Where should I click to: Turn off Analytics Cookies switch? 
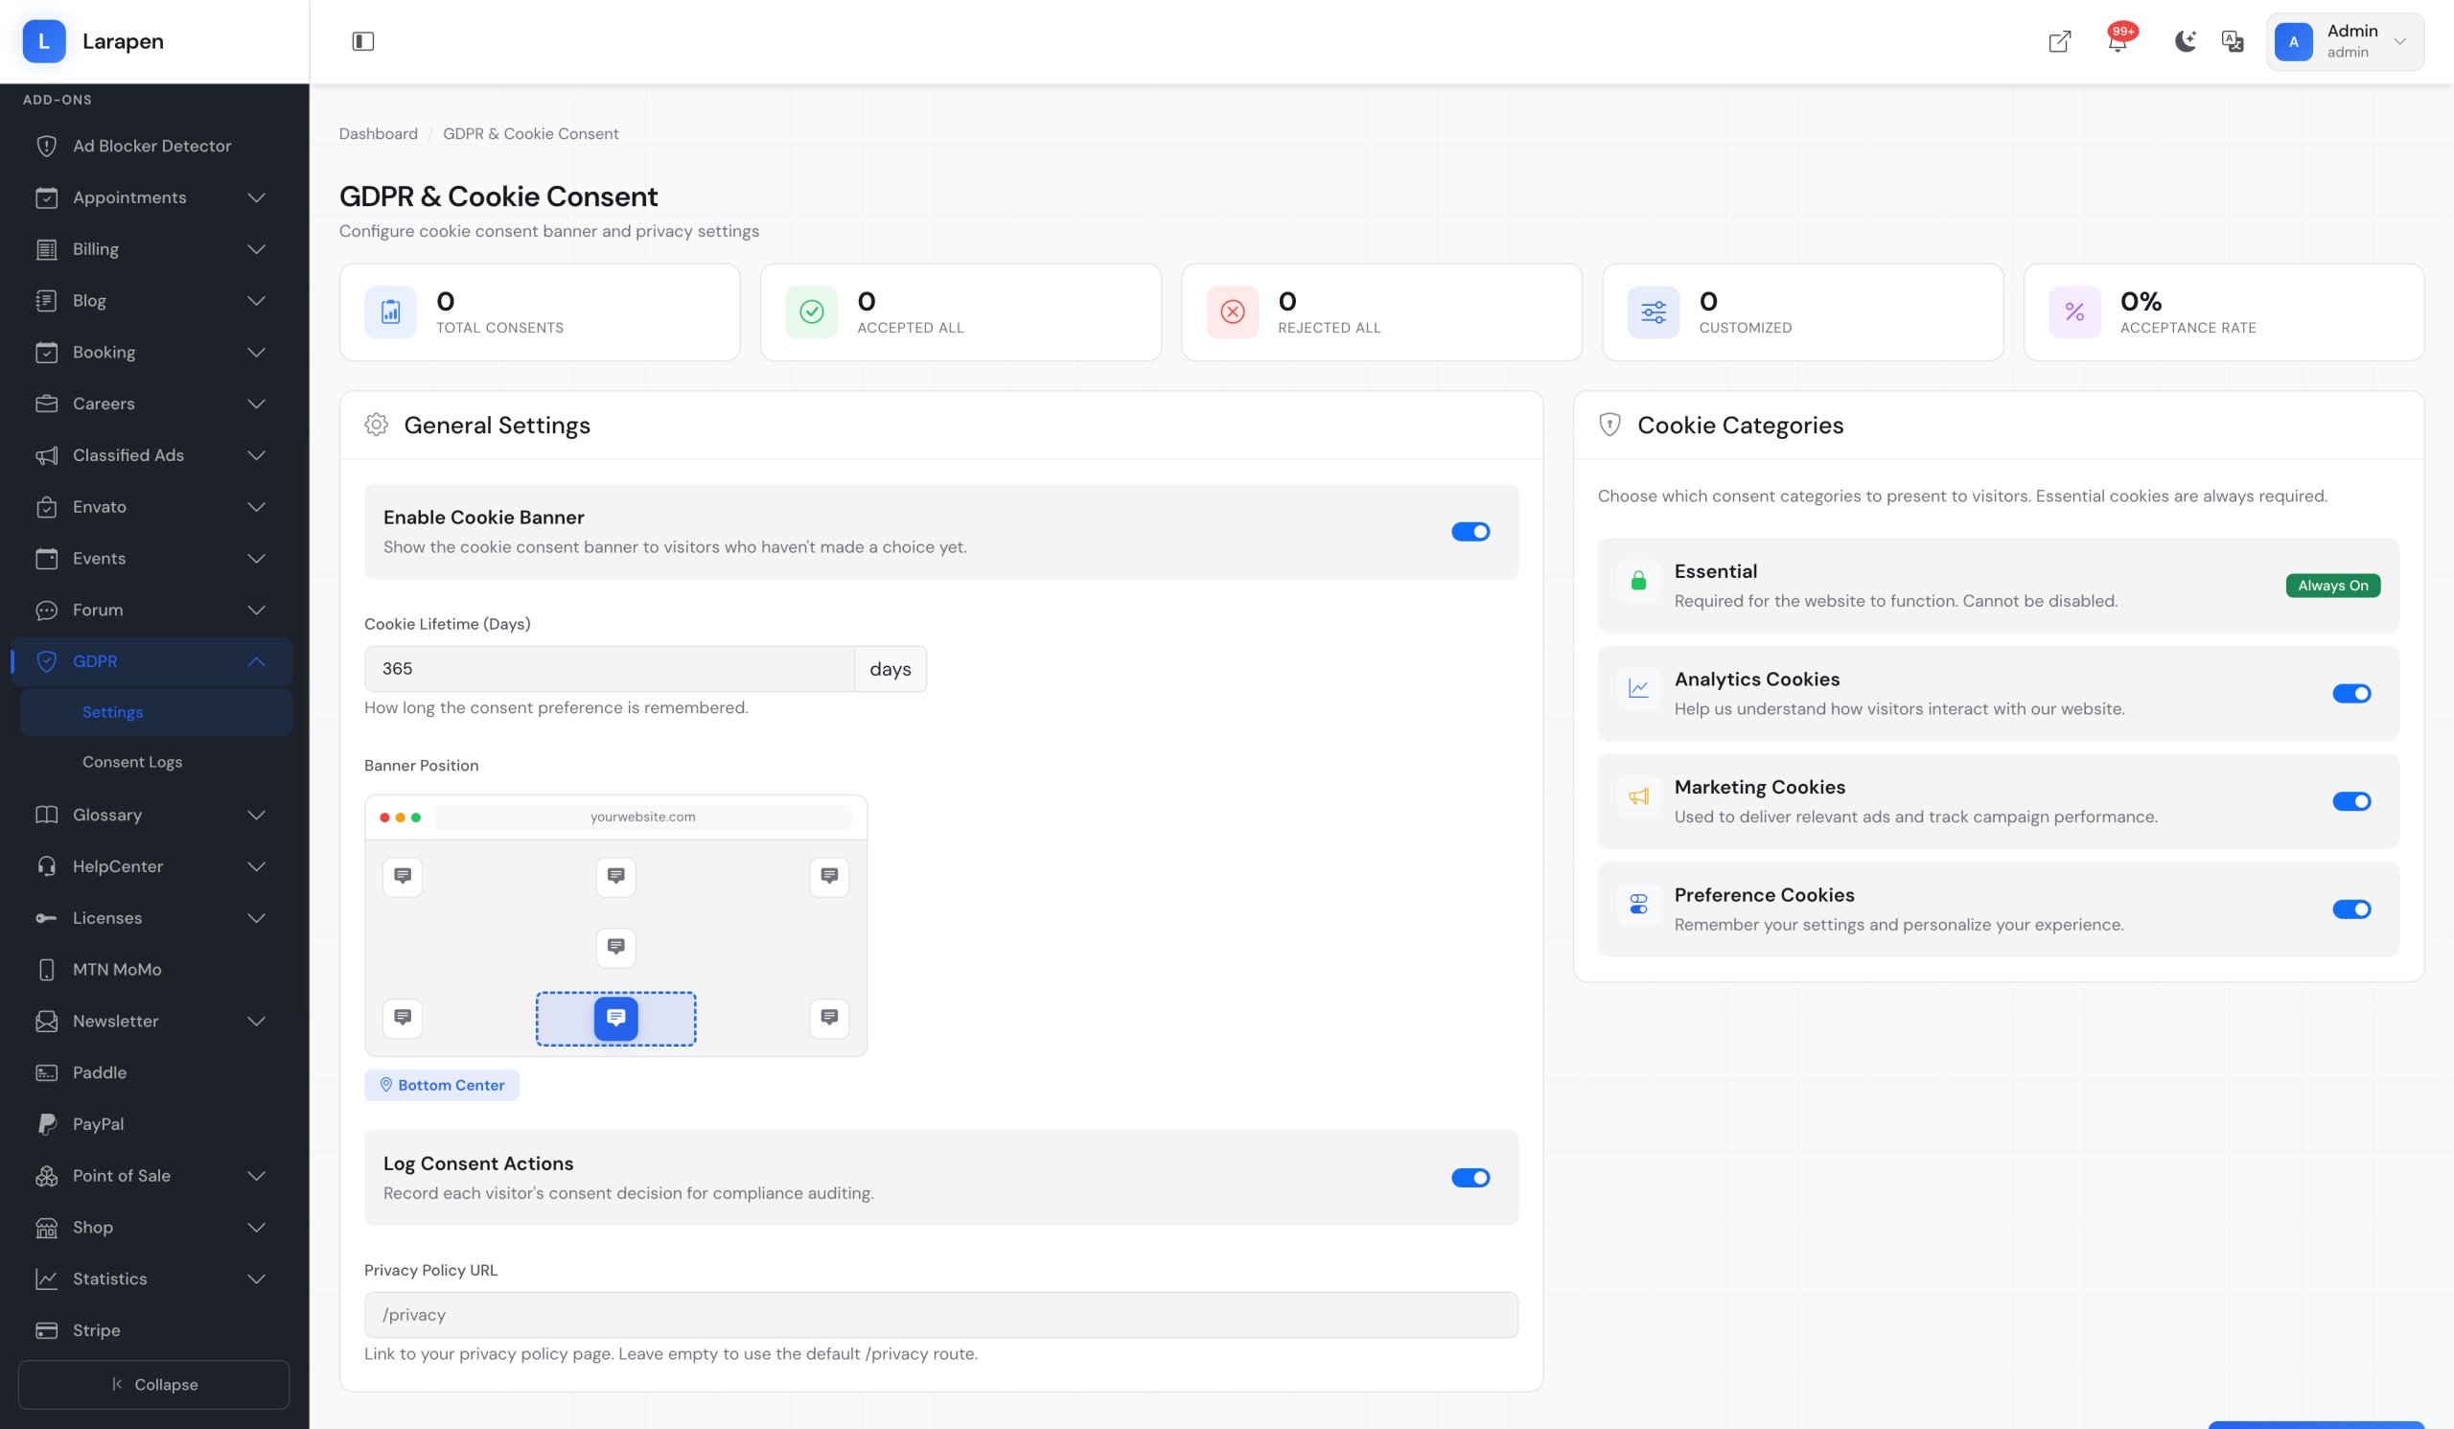pyautogui.click(x=2350, y=693)
